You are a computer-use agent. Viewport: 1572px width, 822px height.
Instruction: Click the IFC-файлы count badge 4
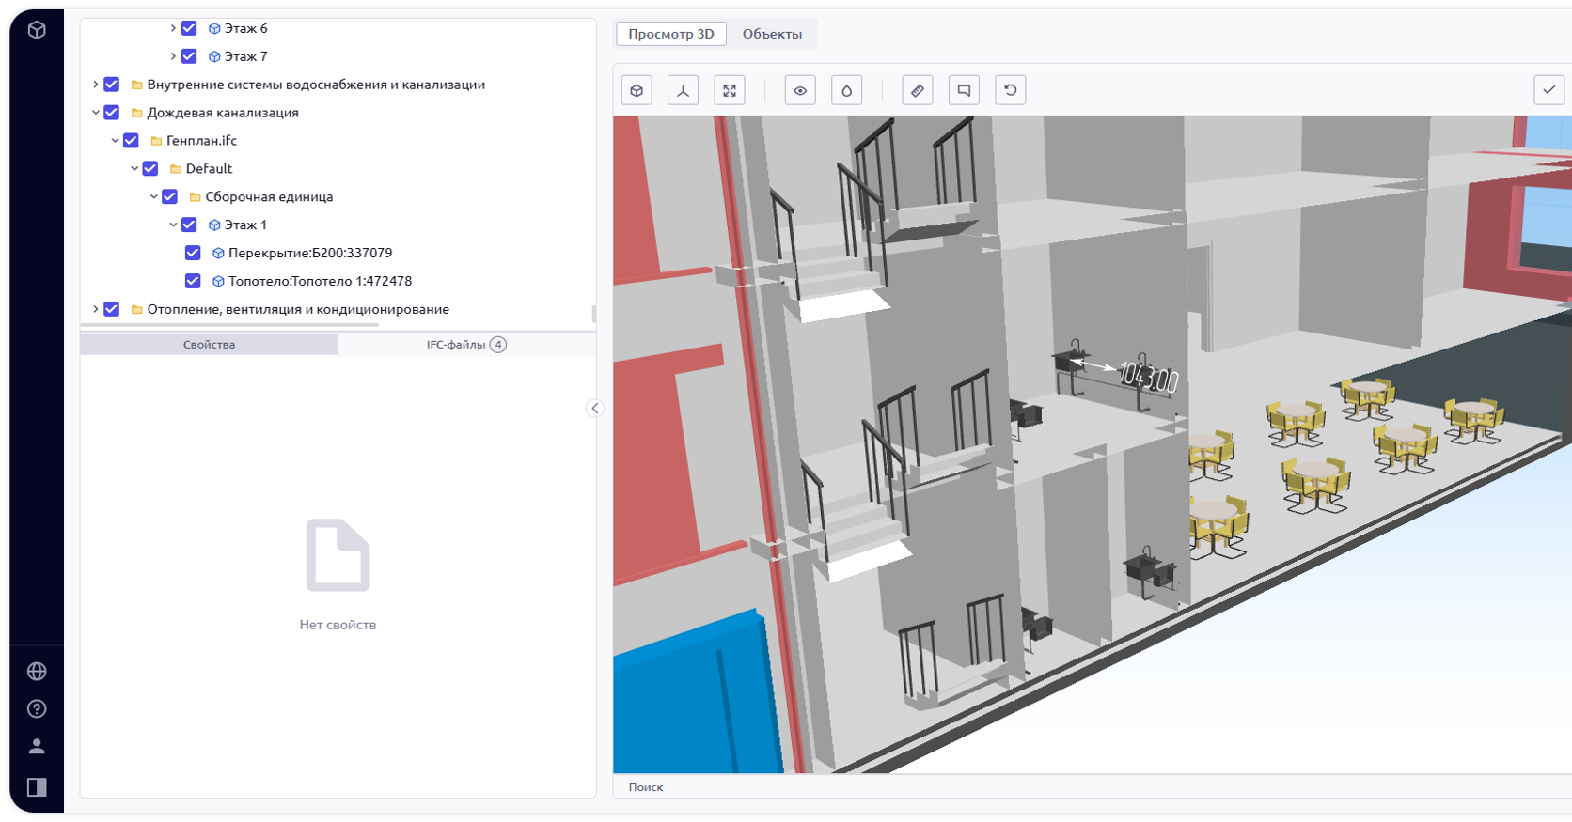498,345
